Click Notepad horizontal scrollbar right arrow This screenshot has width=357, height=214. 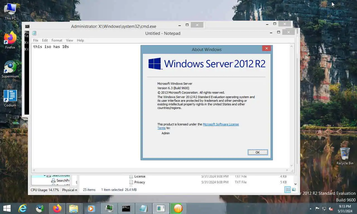point(287,170)
